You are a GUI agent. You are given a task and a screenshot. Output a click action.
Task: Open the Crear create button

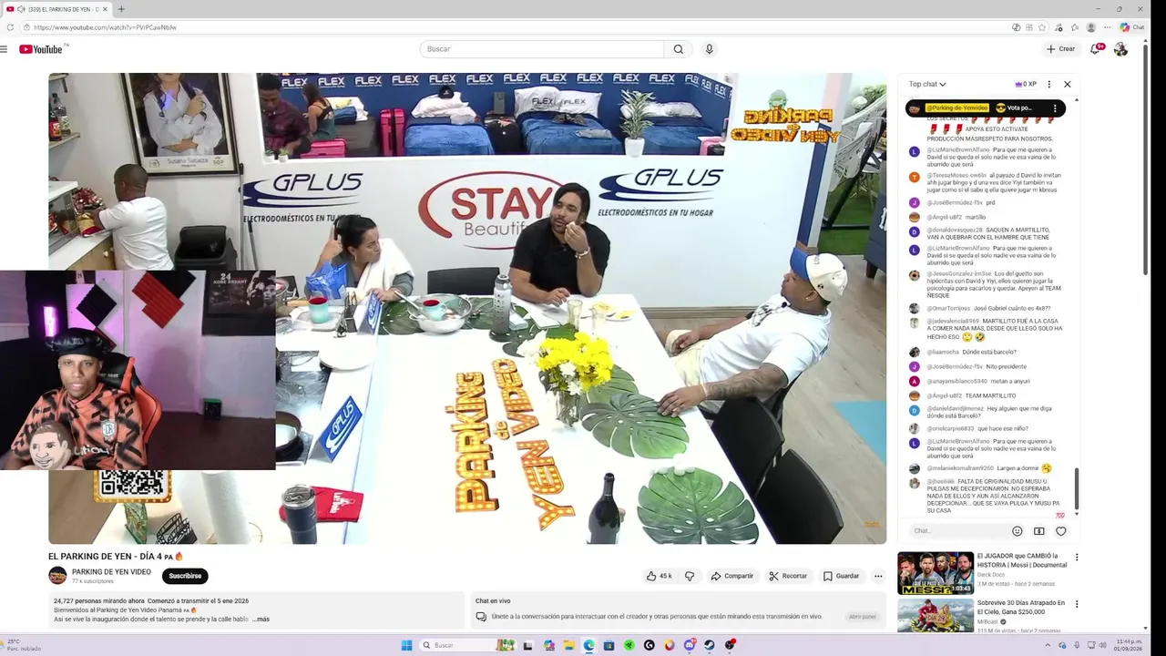pyautogui.click(x=1060, y=49)
